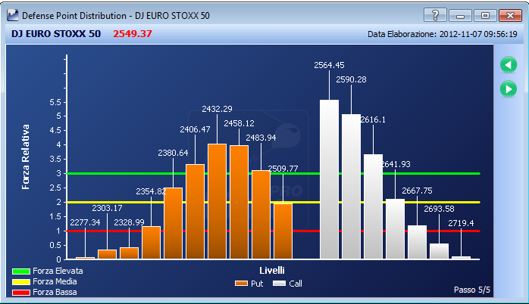Click the application icon in title bar

pyautogui.click(x=13, y=15)
